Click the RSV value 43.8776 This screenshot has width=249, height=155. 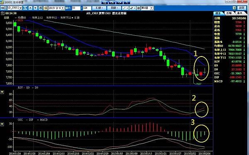point(236,62)
